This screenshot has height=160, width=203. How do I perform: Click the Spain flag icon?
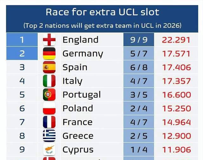49,67
